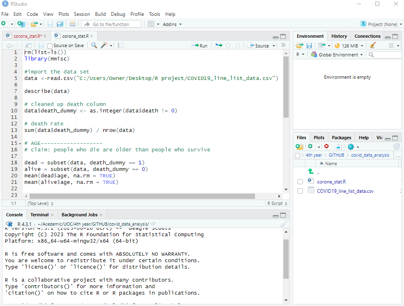Toggle Source on Save checkbox
Screen dimensions: 404x306
tap(50, 46)
